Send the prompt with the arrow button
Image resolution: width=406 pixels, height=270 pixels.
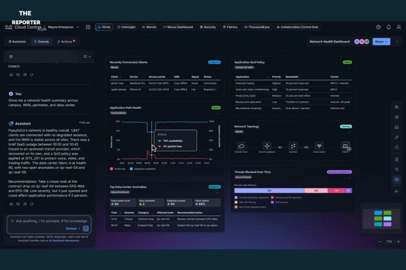86,228
